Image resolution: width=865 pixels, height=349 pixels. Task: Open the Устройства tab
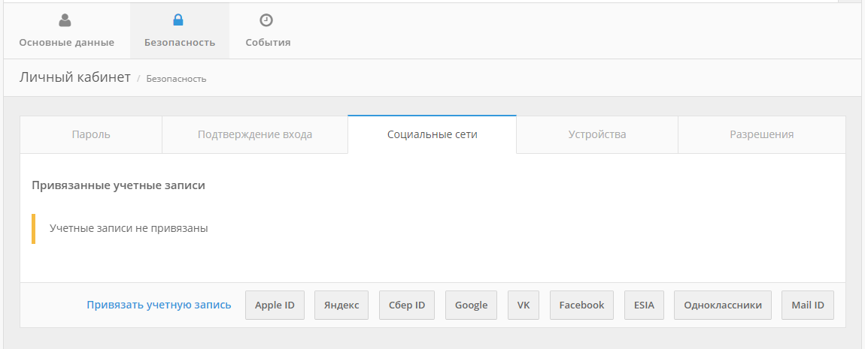[x=597, y=134]
